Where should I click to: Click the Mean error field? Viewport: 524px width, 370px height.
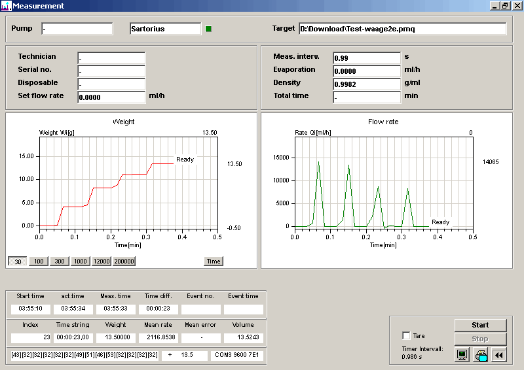(x=201, y=337)
